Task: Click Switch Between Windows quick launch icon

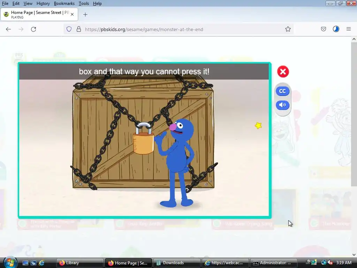Action: (33, 263)
